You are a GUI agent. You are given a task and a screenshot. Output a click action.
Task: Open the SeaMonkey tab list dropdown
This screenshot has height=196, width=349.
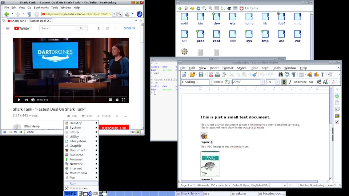coord(136,21)
